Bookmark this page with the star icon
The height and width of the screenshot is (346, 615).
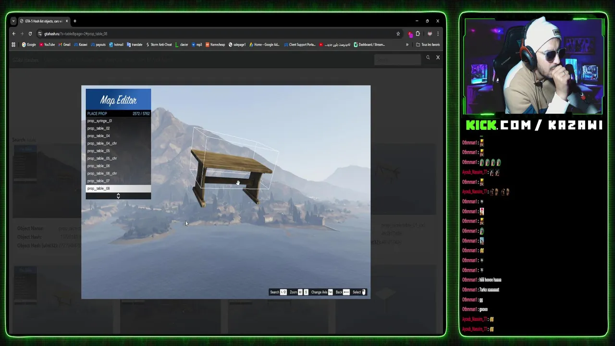pyautogui.click(x=398, y=34)
